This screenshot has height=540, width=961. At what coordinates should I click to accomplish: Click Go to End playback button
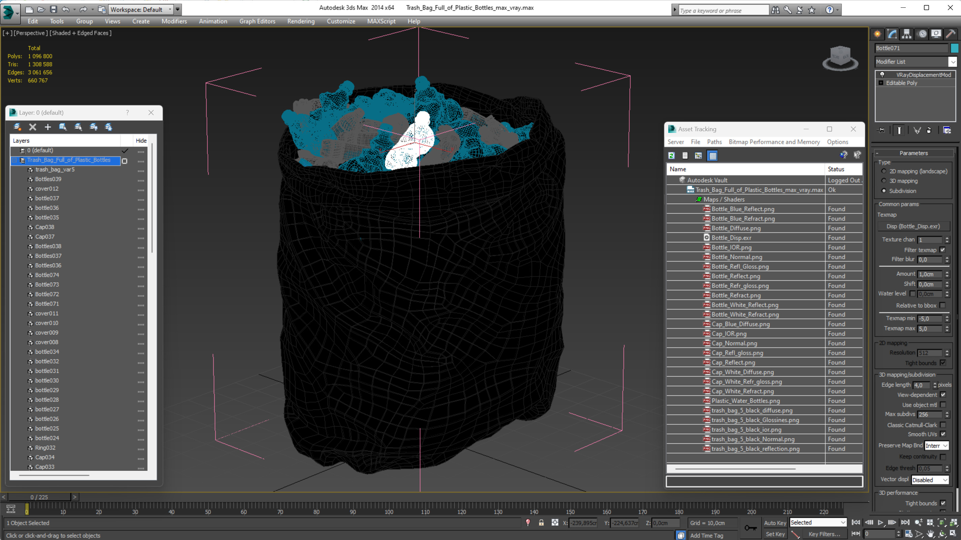point(905,523)
